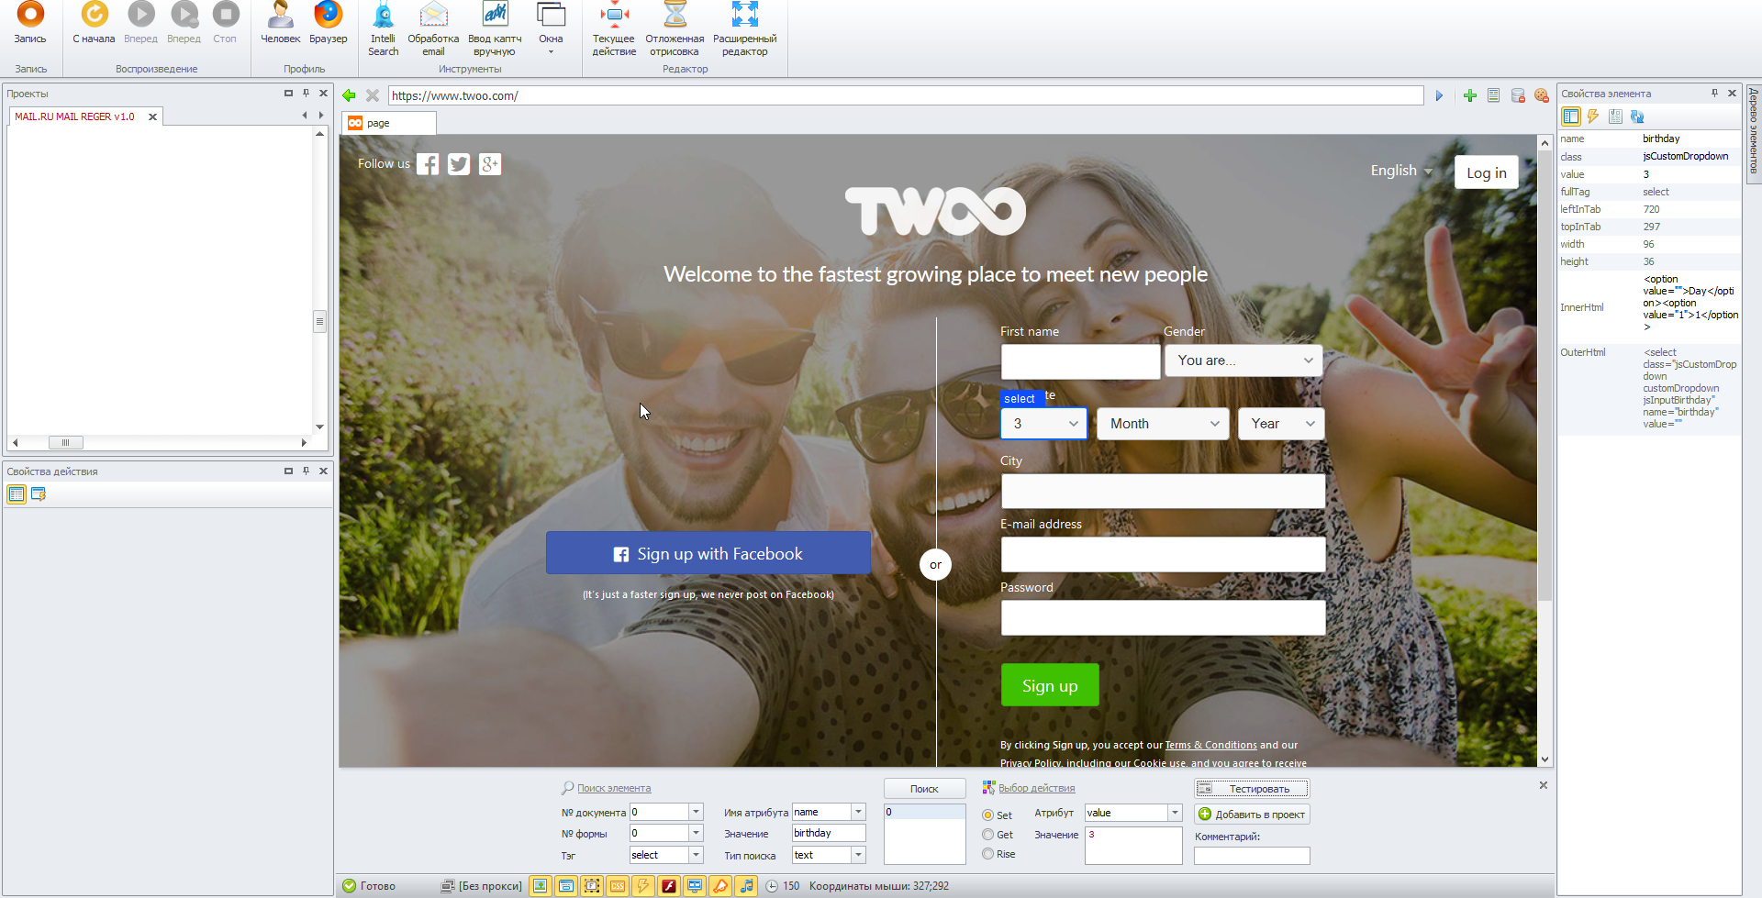The width and height of the screenshot is (1762, 898).
Task: Open the Ввод каптч вручную tool
Action: pyautogui.click(x=495, y=29)
